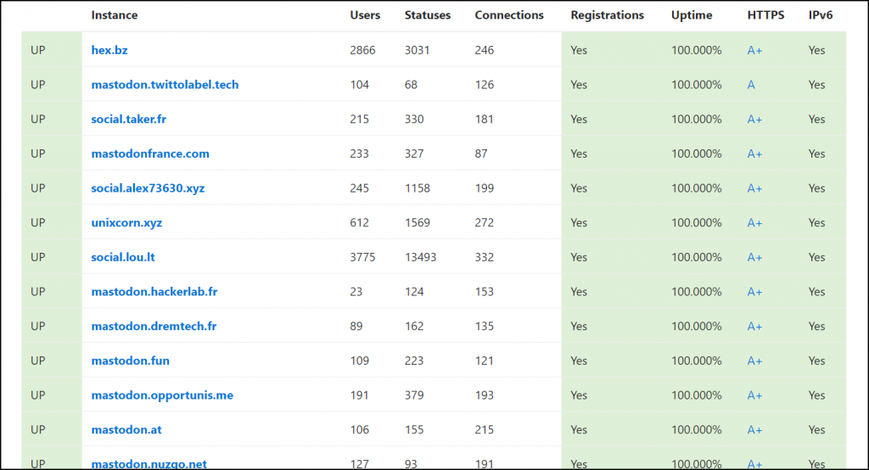Go to the unixcorn.xyz instance
This screenshot has height=470, width=869.
pos(126,223)
